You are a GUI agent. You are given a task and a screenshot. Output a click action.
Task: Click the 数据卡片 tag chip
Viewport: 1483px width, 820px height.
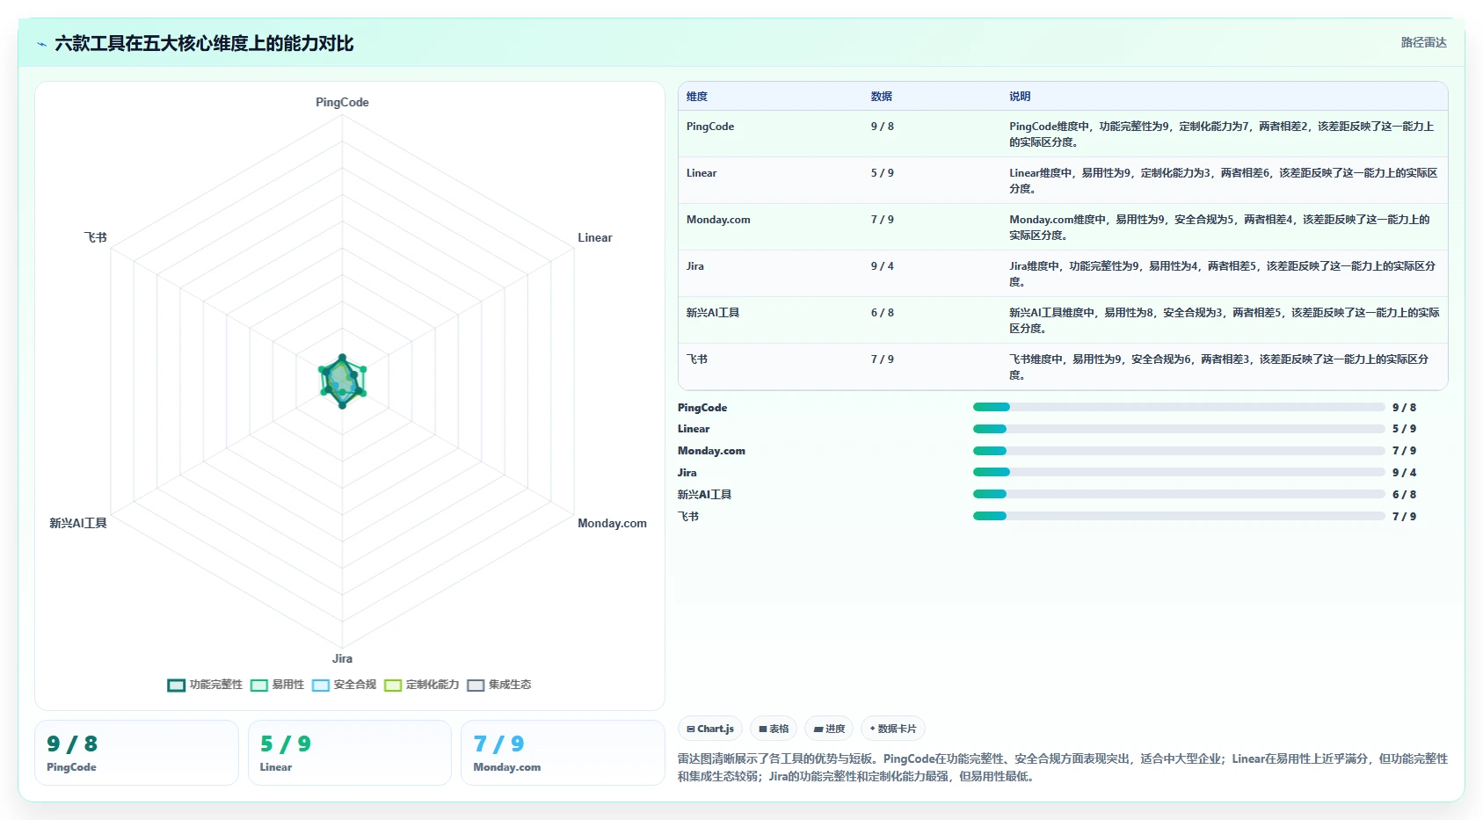(x=893, y=729)
